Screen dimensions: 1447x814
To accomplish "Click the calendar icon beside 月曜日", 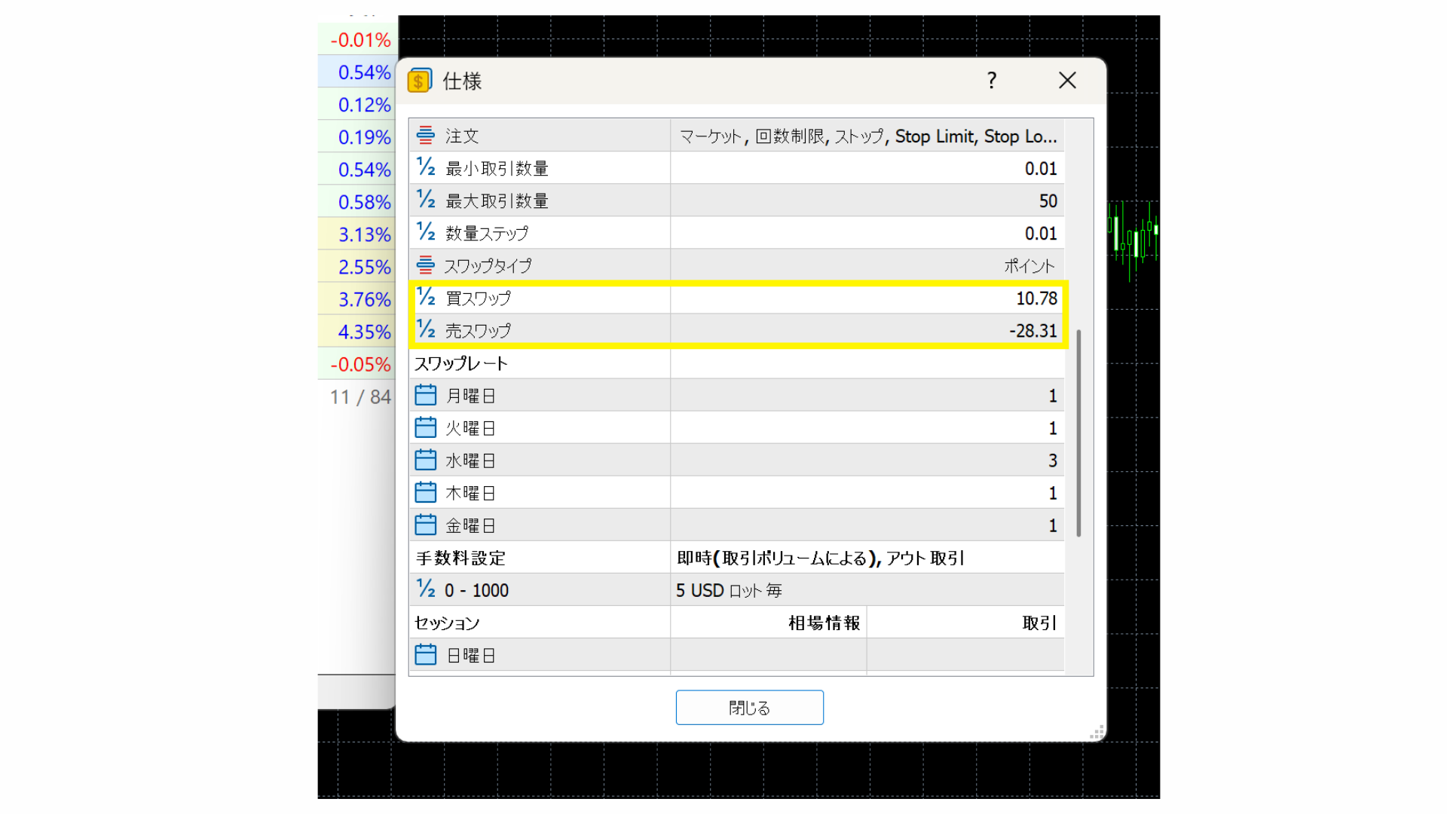I will click(426, 394).
